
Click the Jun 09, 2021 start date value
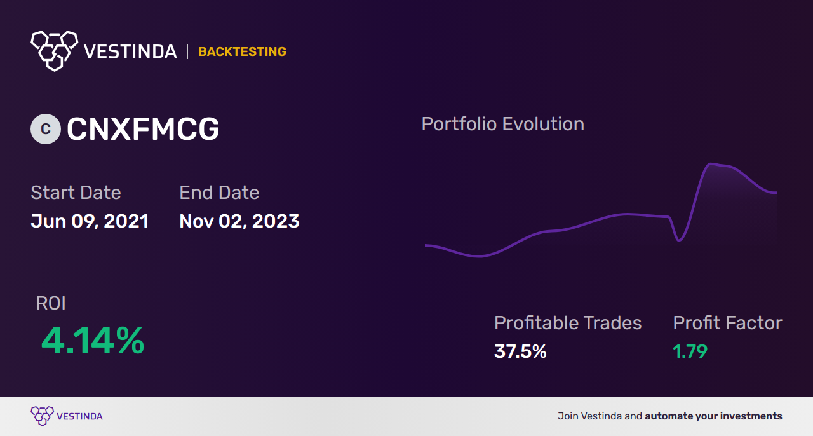tap(90, 221)
